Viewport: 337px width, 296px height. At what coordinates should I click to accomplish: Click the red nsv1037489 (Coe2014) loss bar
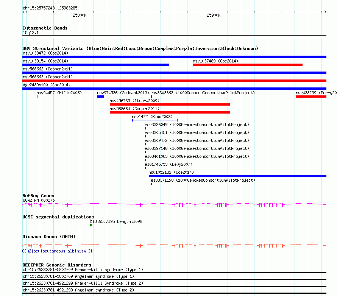(x=248, y=65)
